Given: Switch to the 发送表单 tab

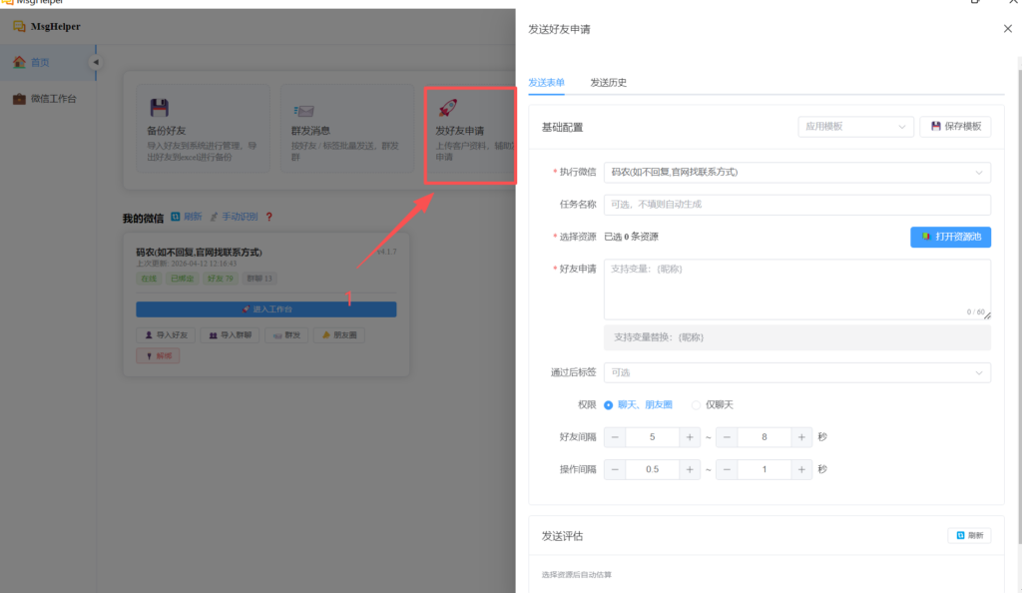Looking at the screenshot, I should point(546,83).
